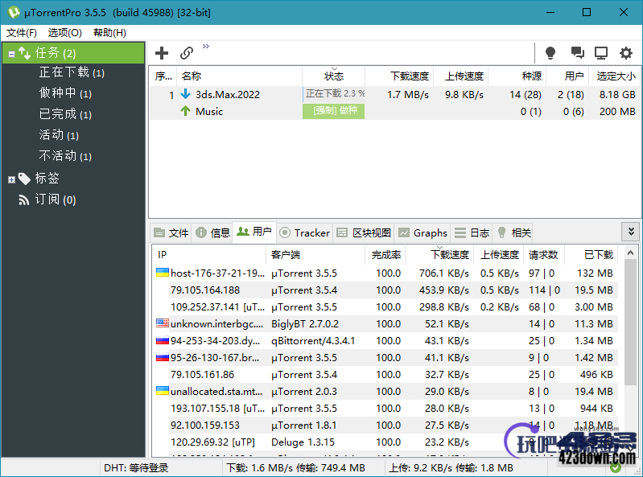Image resolution: width=643 pixels, height=477 pixels.
Task: Open the chat bubbles icon
Action: [577, 52]
